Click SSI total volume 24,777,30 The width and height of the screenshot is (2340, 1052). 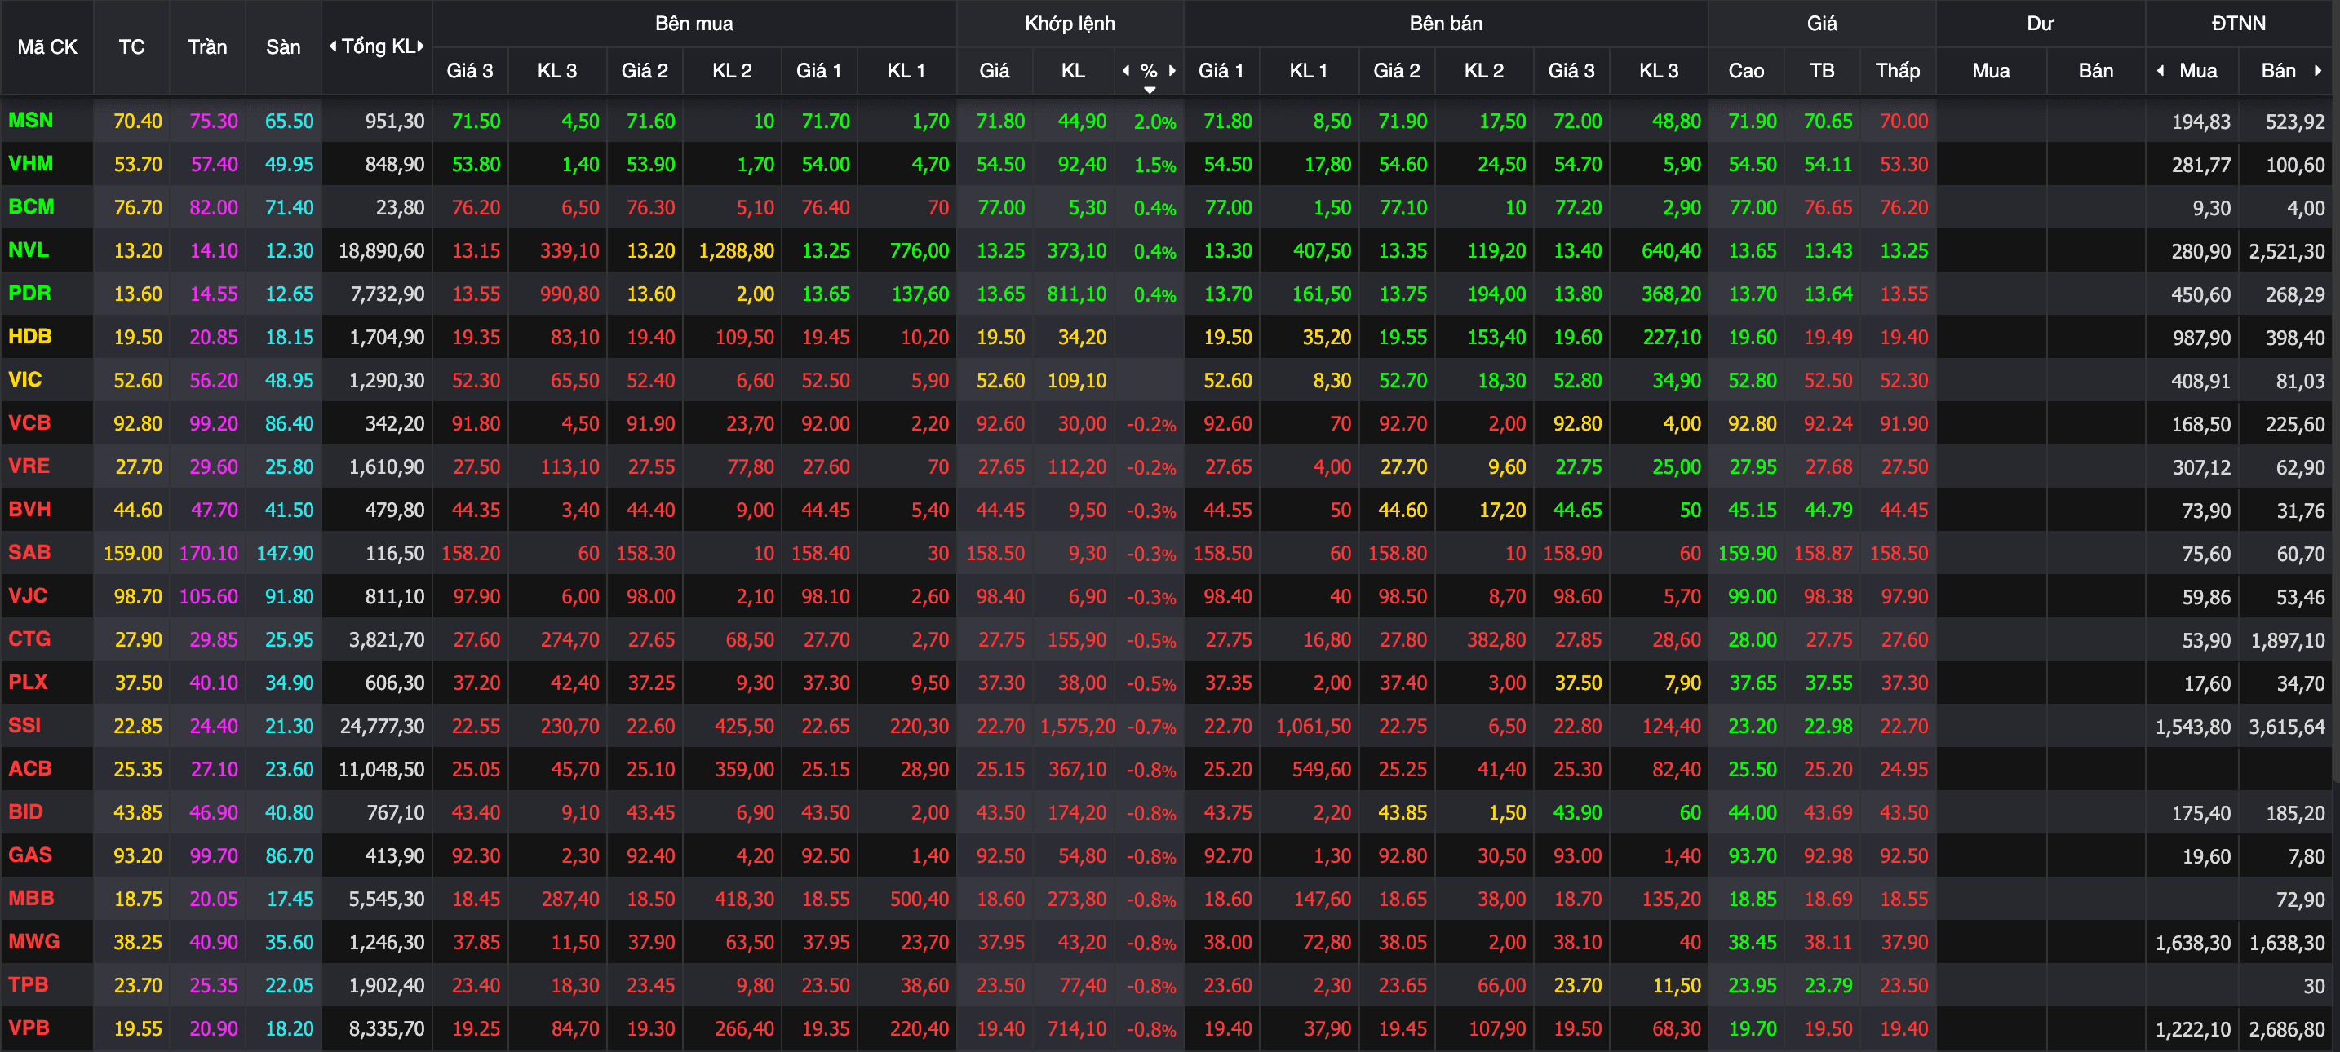(x=382, y=727)
